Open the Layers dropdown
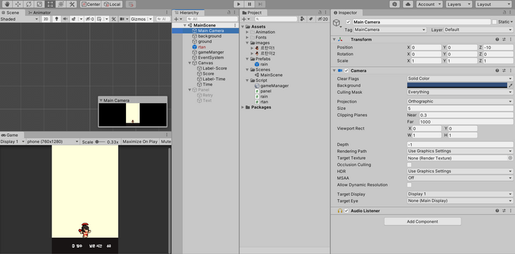Viewport: 515px width, 254px height. point(459,4)
